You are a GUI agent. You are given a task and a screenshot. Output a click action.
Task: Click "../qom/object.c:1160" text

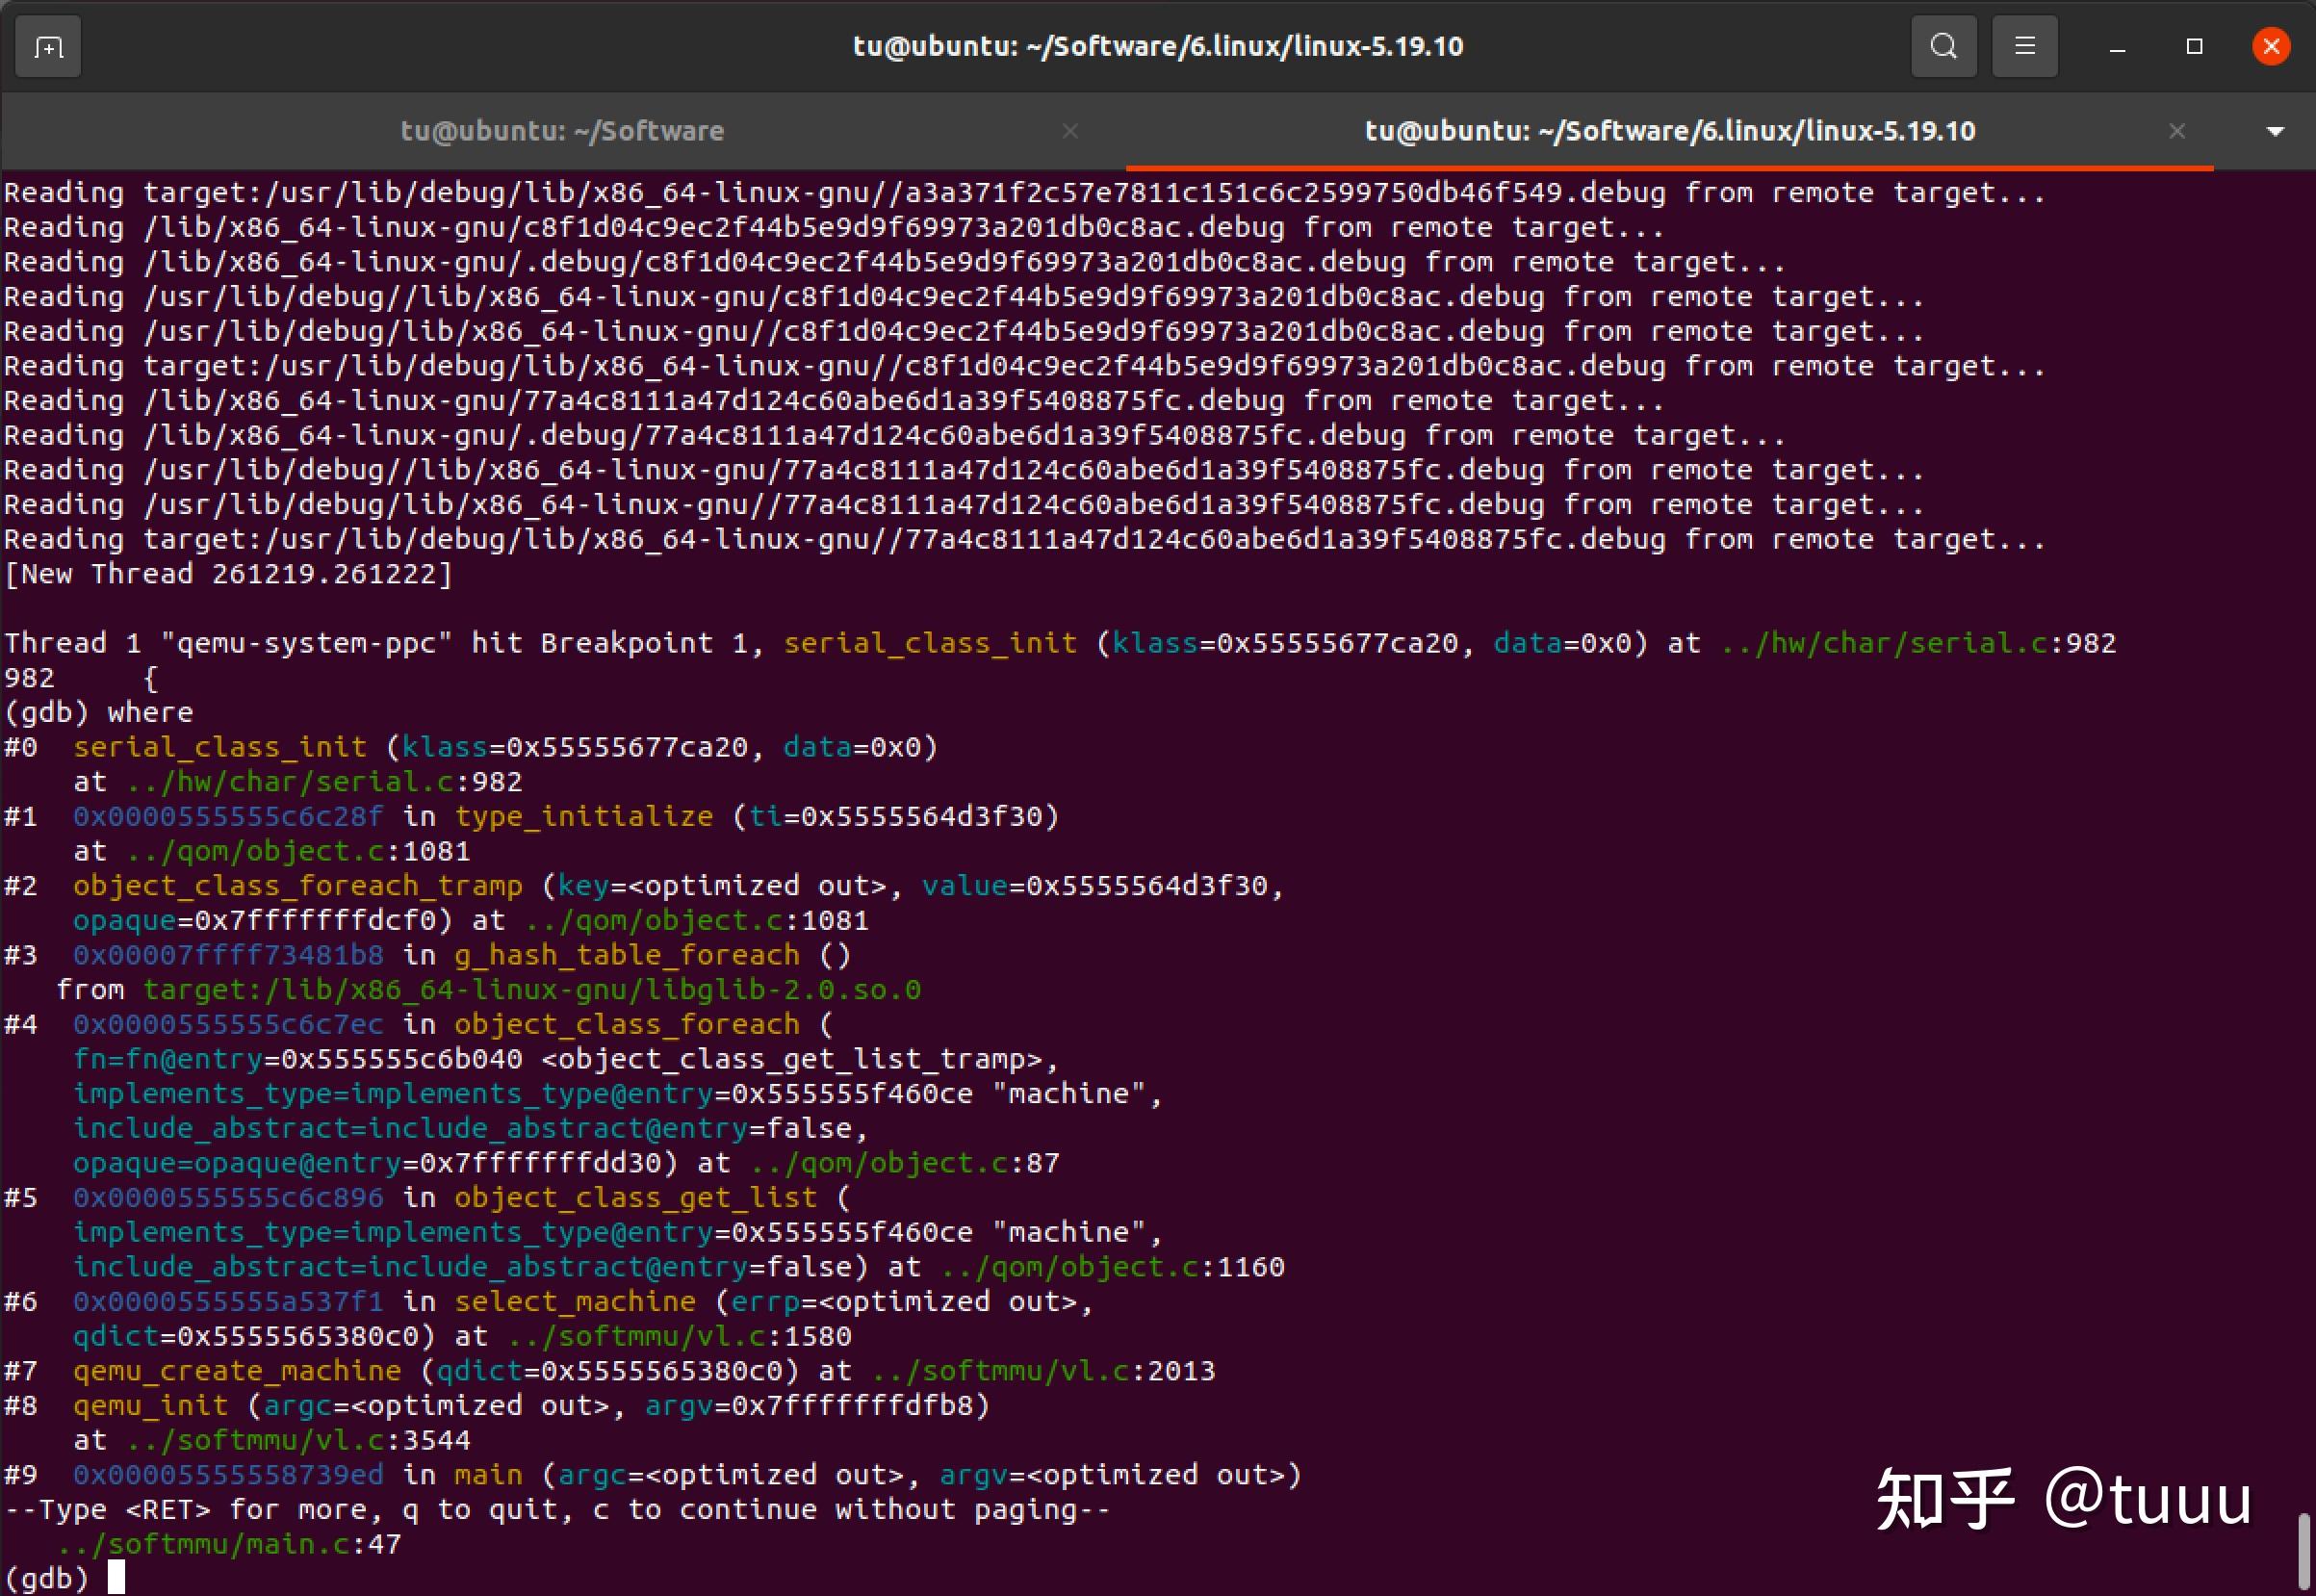tap(1113, 1267)
